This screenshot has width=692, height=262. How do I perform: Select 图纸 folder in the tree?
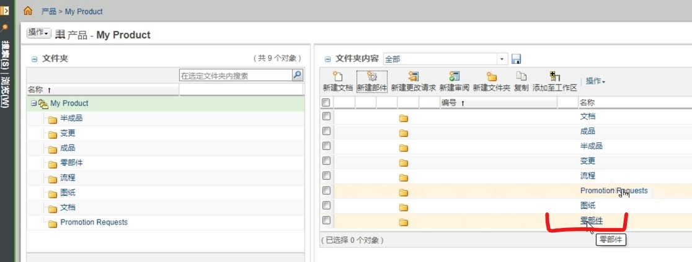tap(68, 193)
